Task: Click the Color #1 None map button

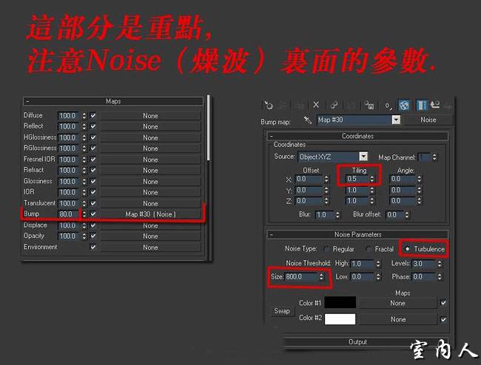Action: click(398, 303)
